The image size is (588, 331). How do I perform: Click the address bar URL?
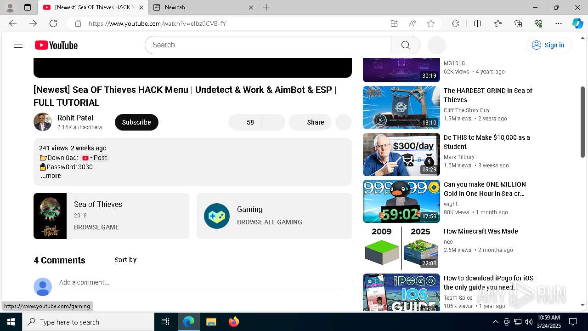pyautogui.click(x=158, y=23)
